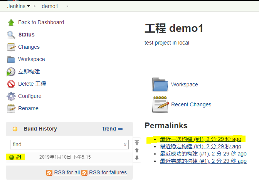Open the trend link in Build History
Screen dimensions: 259x192
(x=109, y=129)
